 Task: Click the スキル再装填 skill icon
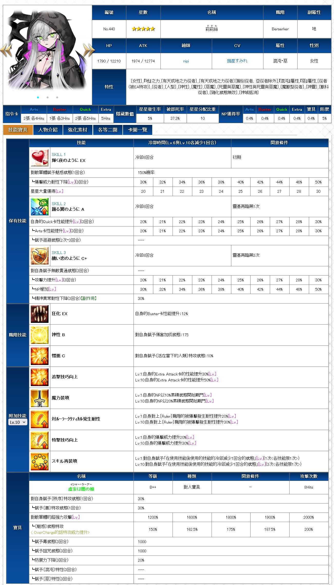click(x=40, y=461)
